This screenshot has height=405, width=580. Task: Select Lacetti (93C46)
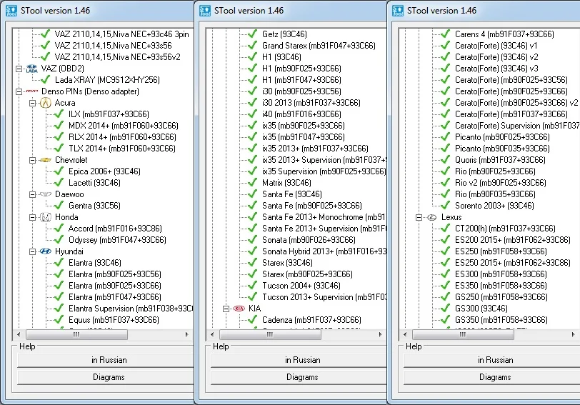[94, 182]
